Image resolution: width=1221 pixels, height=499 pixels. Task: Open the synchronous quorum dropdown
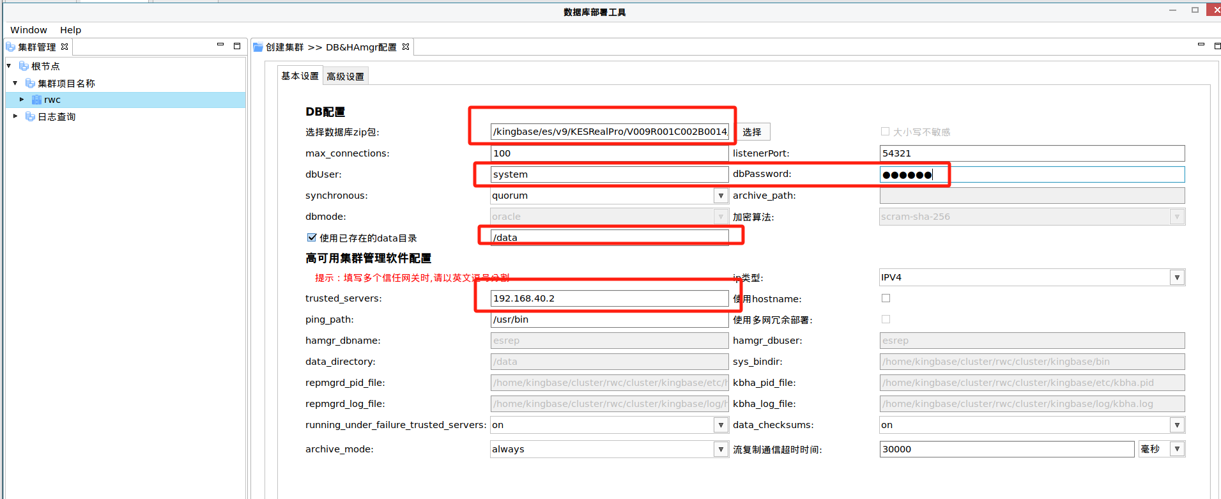pos(721,196)
